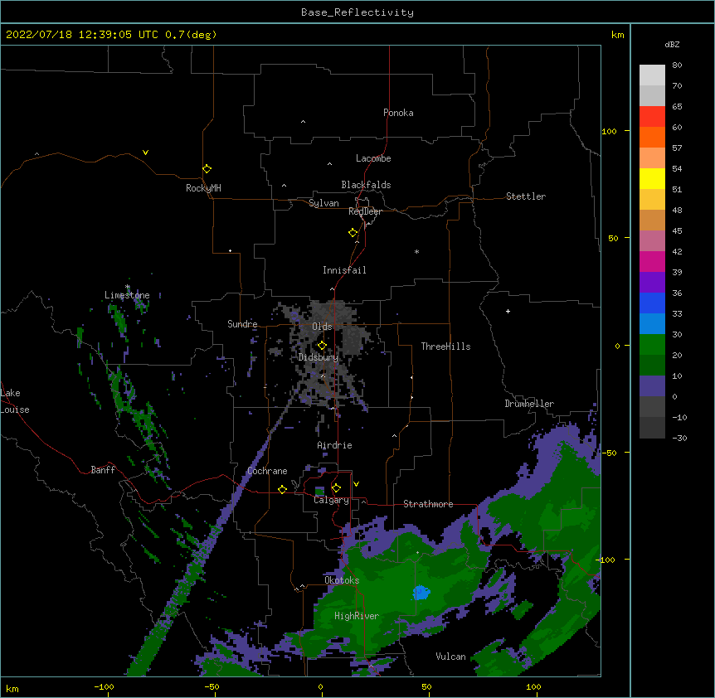Click the Calgary city label

(x=331, y=500)
